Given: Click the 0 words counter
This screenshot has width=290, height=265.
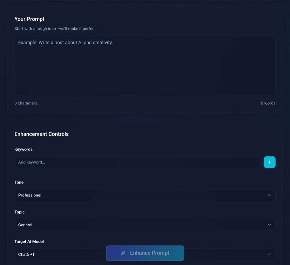Looking at the screenshot, I should click(x=268, y=103).
